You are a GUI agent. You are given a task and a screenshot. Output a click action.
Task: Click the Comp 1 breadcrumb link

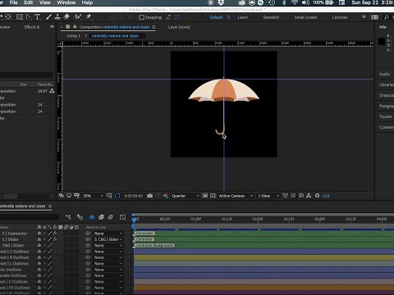click(74, 36)
